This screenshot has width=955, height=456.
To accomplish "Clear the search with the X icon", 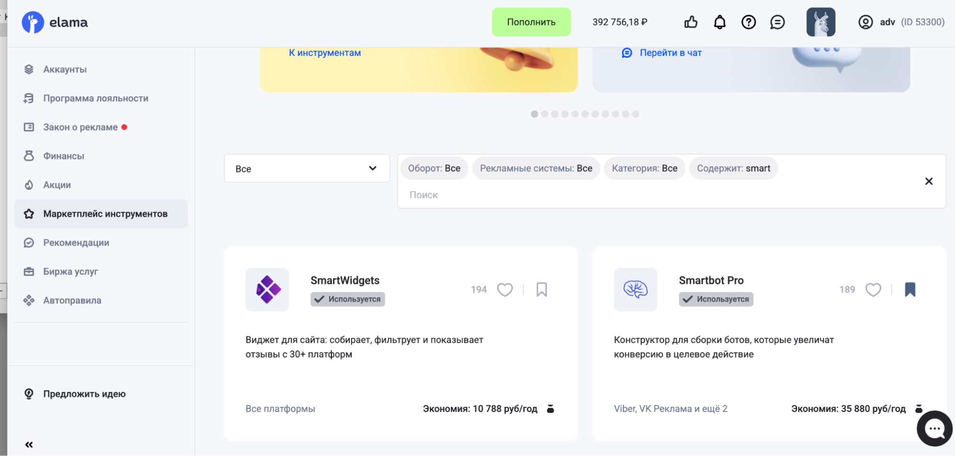I will coord(929,181).
